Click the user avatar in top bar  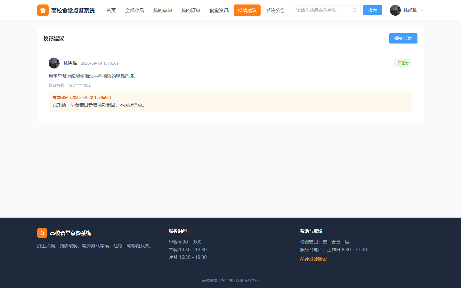pyautogui.click(x=395, y=10)
